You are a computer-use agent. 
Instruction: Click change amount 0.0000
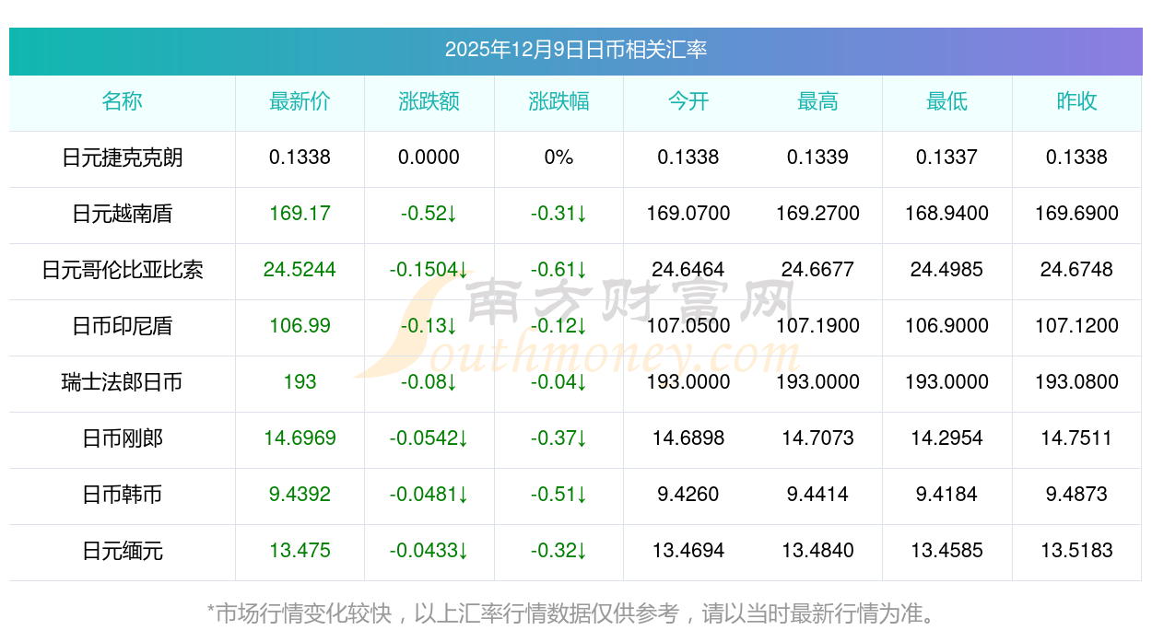pyautogui.click(x=429, y=158)
